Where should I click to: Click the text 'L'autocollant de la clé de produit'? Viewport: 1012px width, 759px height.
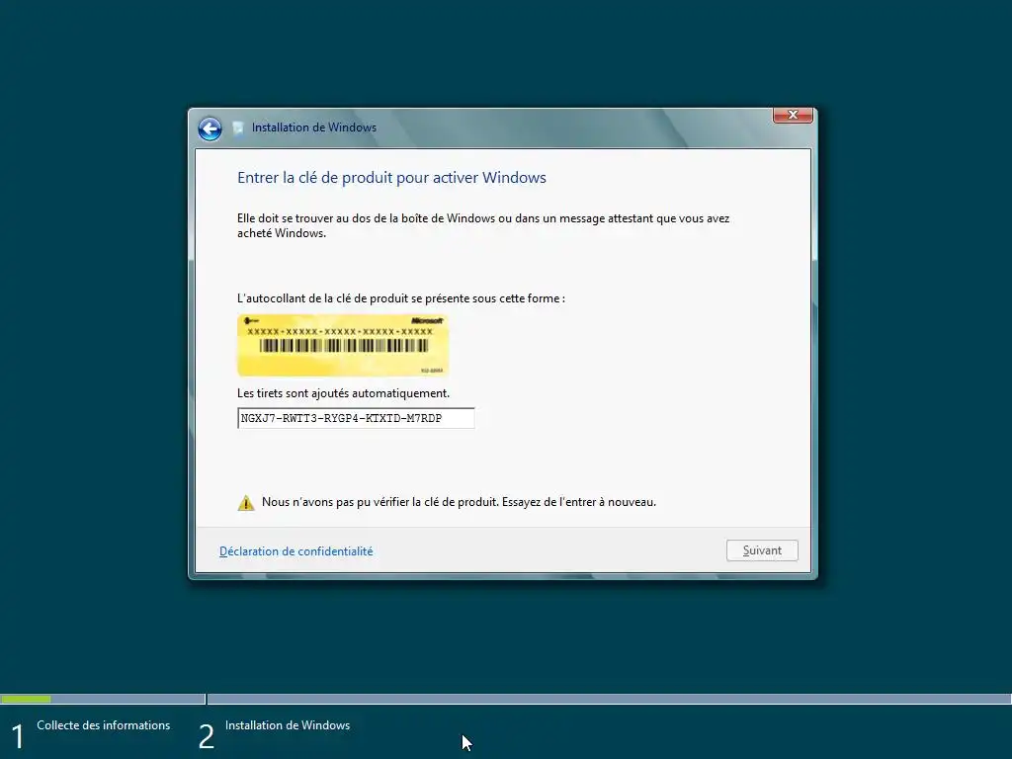(x=323, y=298)
